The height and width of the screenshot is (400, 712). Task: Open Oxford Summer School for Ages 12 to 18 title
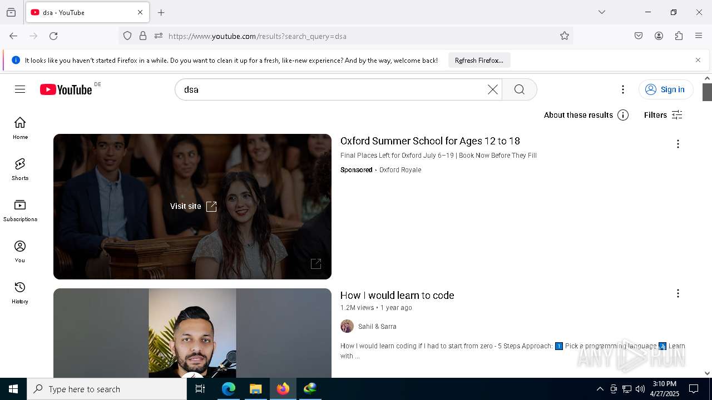430,141
